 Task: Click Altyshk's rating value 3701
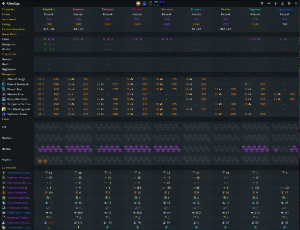click(x=49, y=24)
